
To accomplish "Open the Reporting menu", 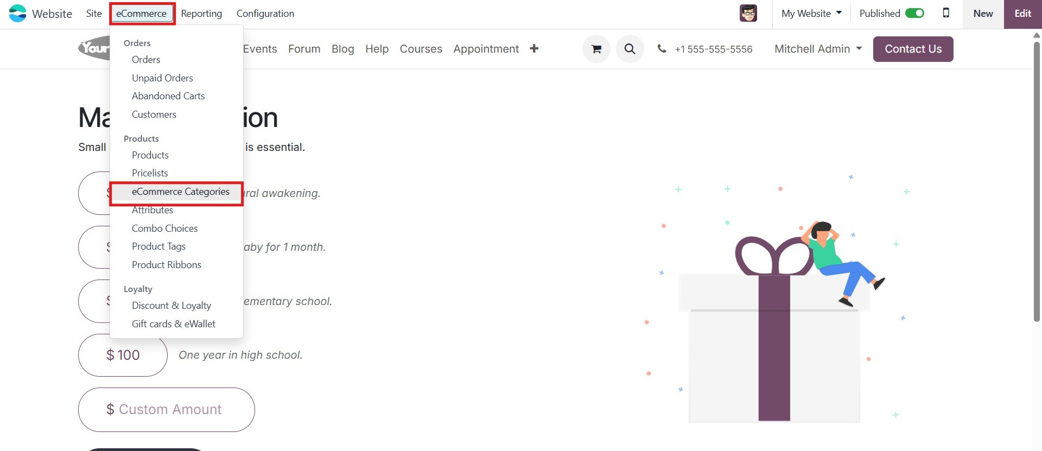I will pyautogui.click(x=201, y=14).
